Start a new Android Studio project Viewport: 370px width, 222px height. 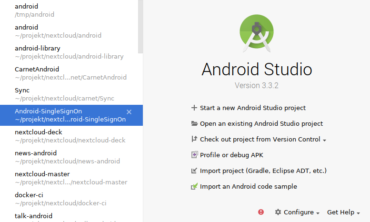click(253, 108)
